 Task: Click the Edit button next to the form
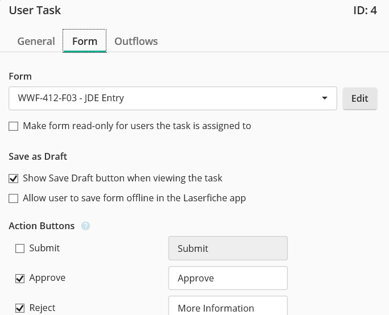pyautogui.click(x=359, y=98)
